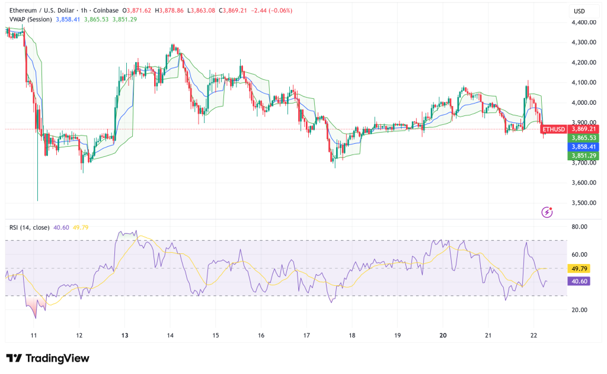Click date 13 on the time axis

[x=125, y=335]
